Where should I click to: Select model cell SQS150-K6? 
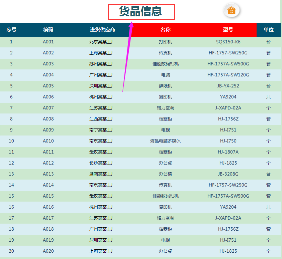tap(228, 42)
